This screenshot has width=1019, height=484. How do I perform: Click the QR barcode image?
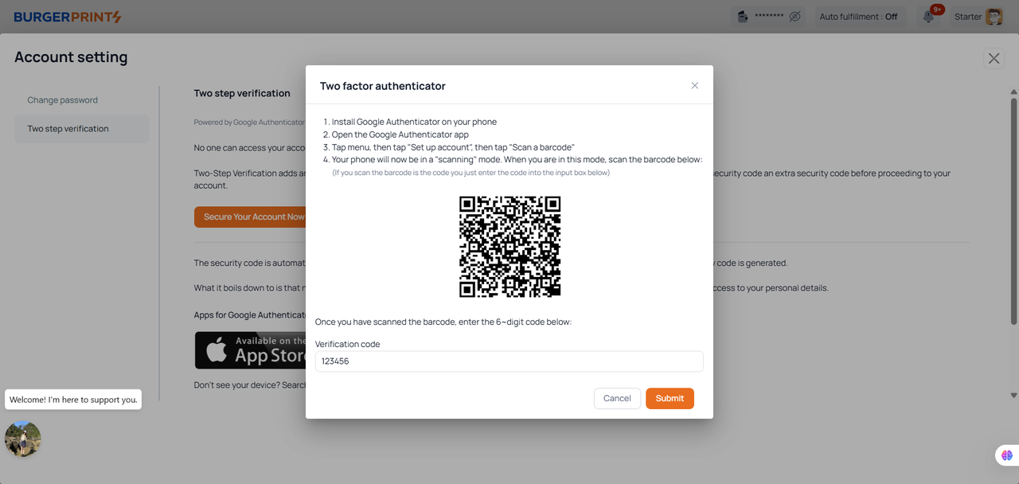coord(509,247)
